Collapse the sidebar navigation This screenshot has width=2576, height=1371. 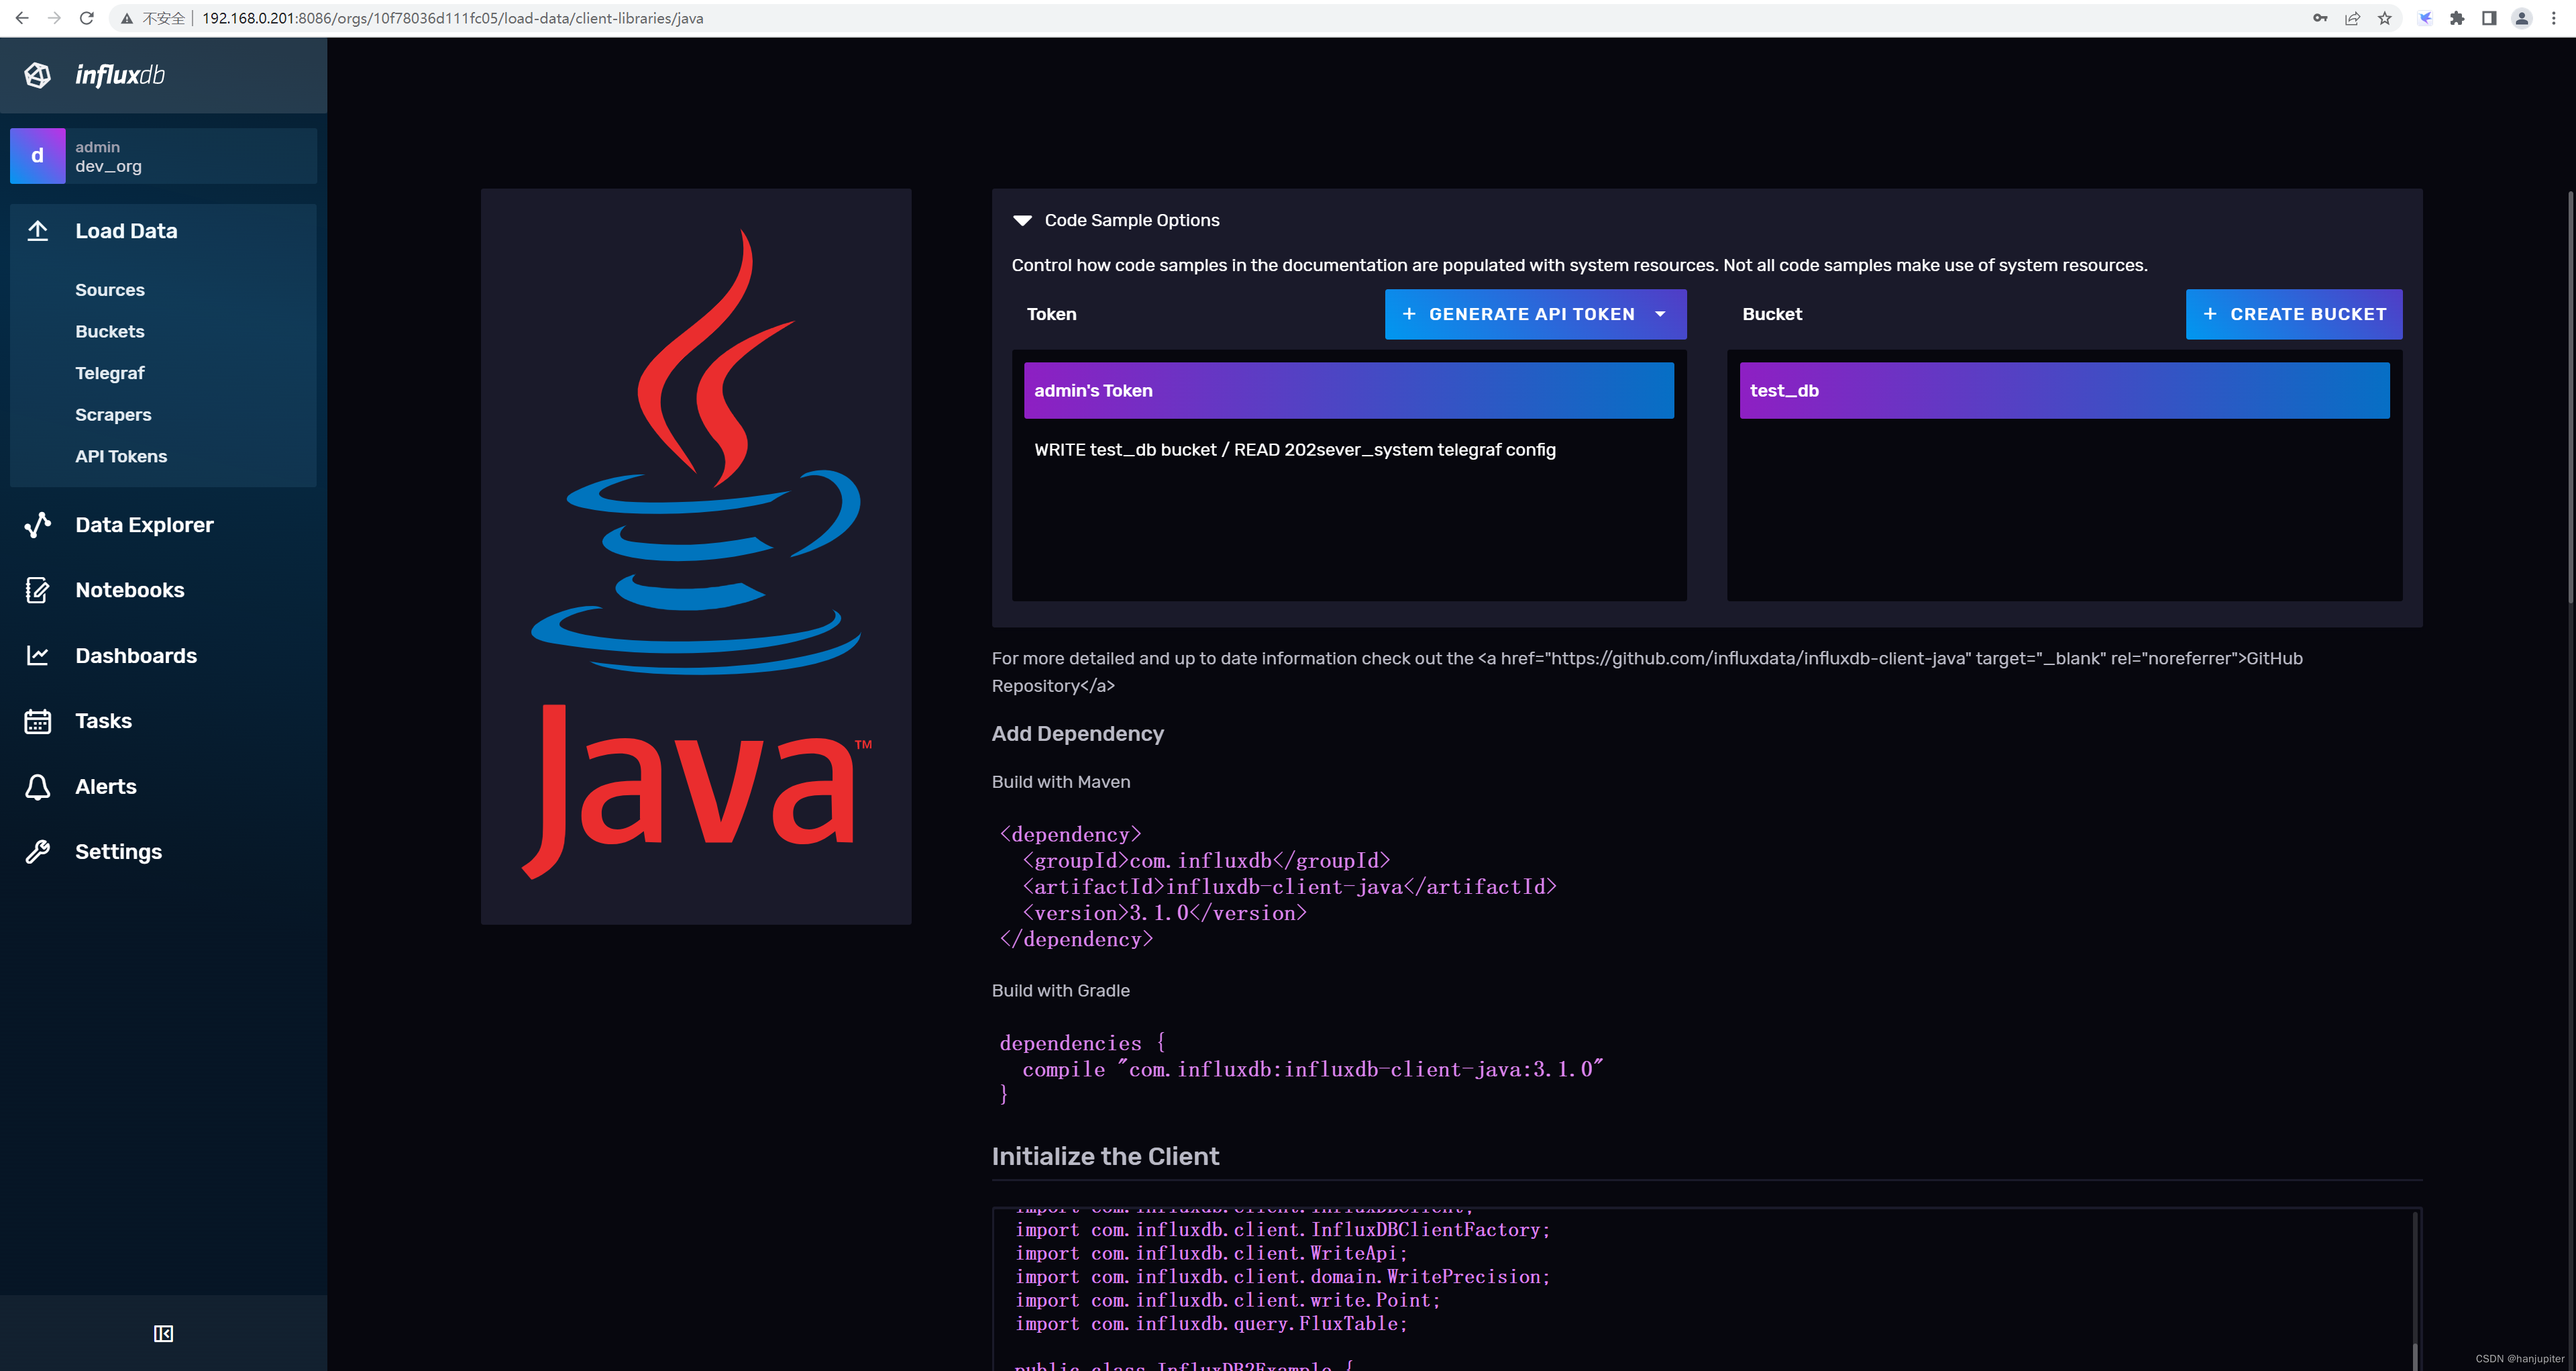163,1333
